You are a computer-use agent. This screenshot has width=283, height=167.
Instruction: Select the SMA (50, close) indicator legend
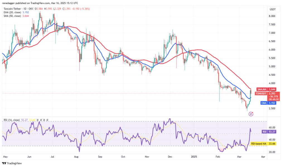[12, 16]
